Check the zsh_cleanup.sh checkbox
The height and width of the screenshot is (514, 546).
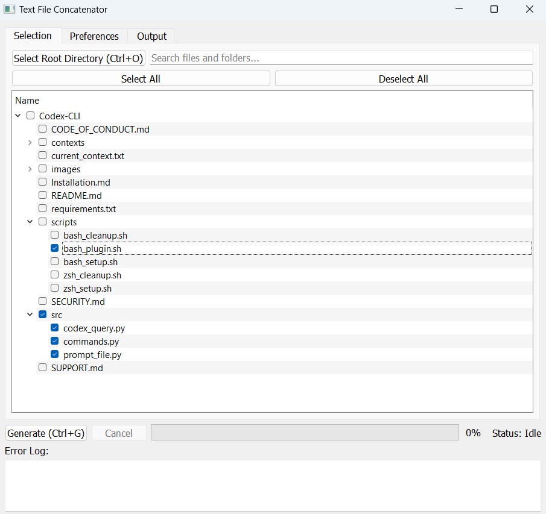55,275
